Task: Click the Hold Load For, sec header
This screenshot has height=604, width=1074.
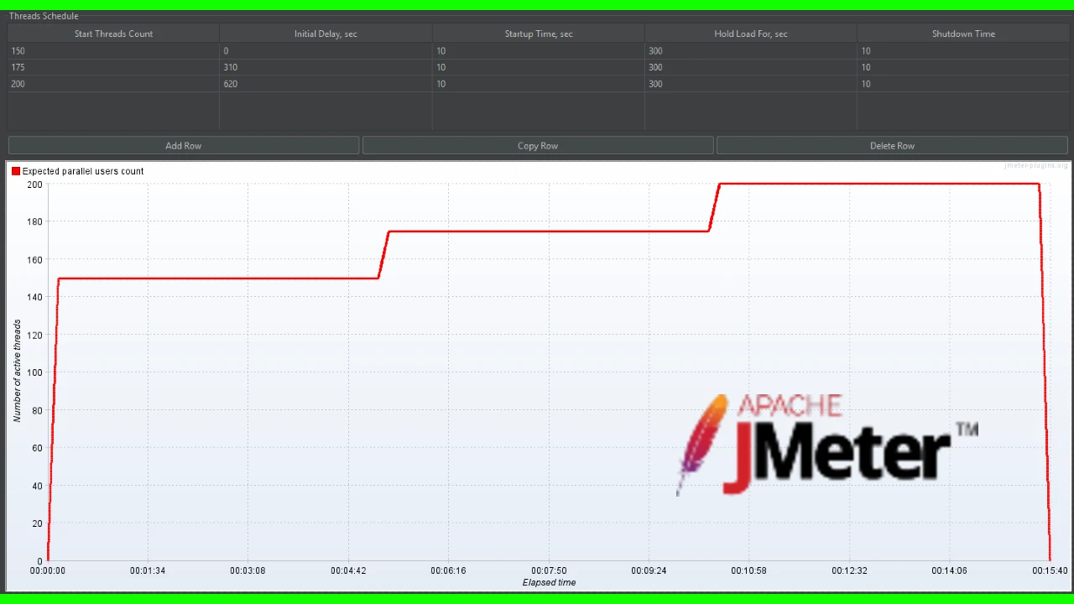Action: click(751, 34)
